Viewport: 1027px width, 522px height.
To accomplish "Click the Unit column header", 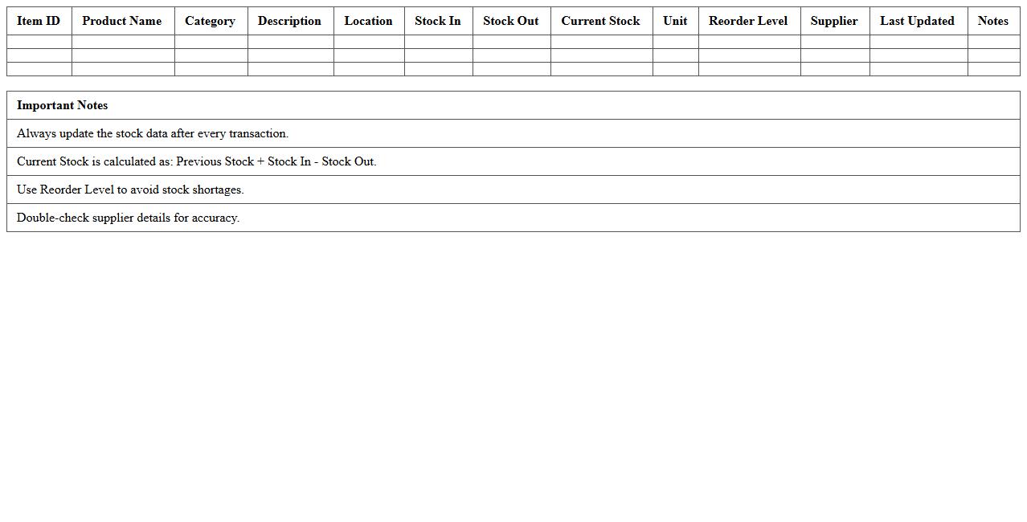I will [674, 21].
